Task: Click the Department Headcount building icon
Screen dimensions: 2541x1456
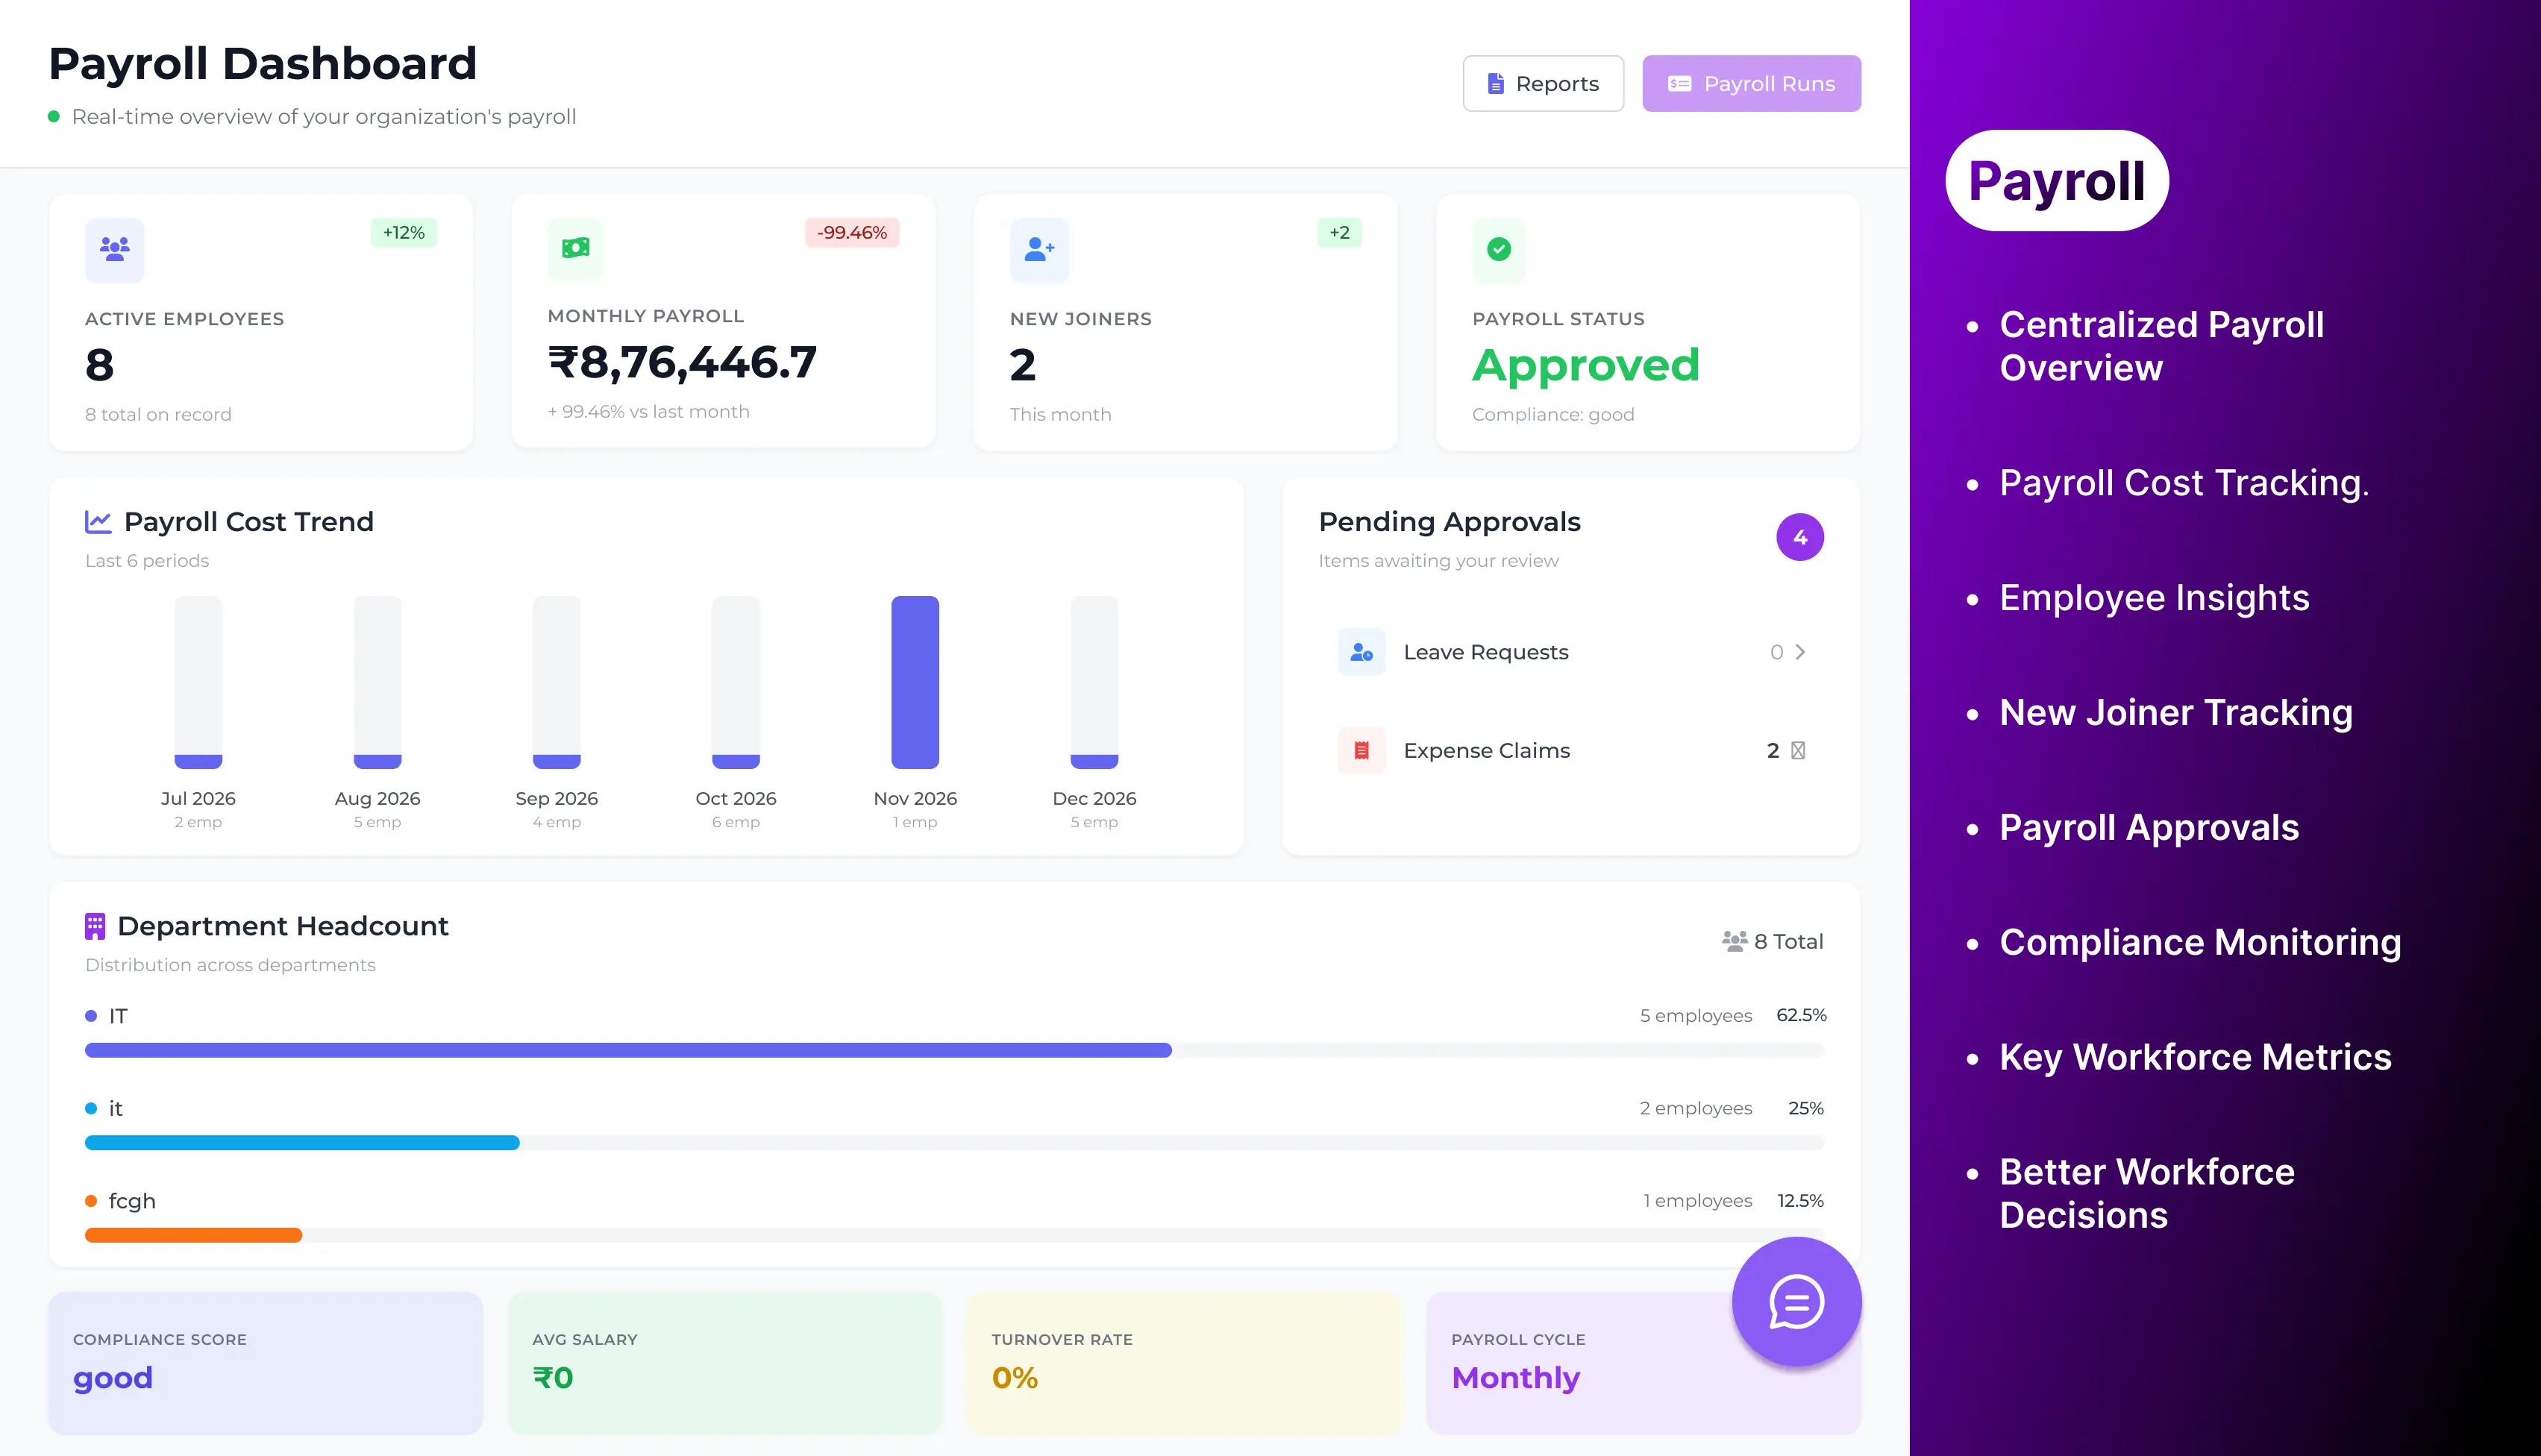Action: [x=95, y=926]
